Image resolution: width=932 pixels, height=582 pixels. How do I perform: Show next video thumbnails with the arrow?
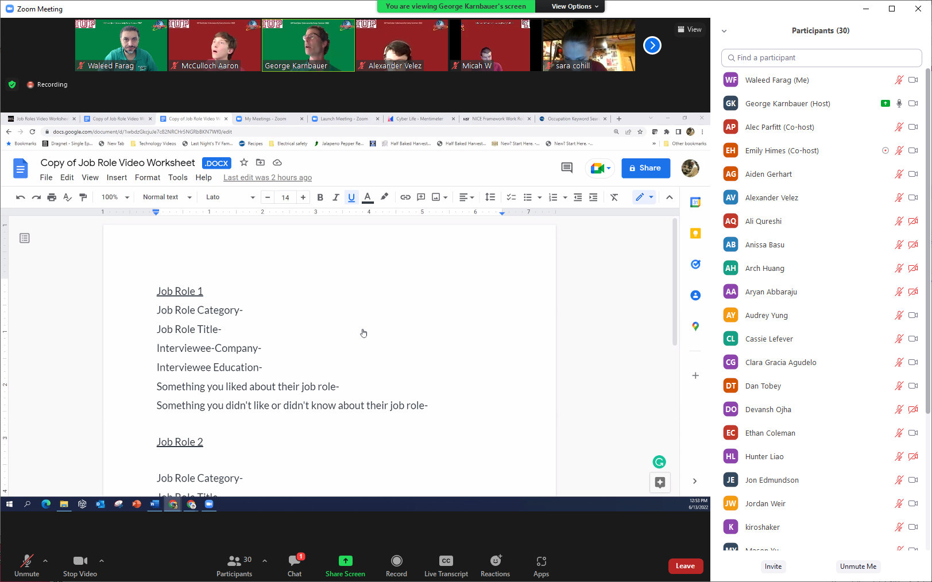pos(652,45)
